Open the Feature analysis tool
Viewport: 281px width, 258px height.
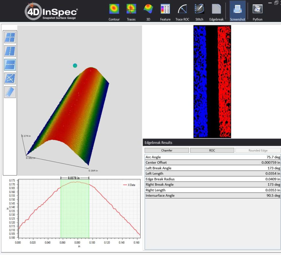[x=165, y=12]
